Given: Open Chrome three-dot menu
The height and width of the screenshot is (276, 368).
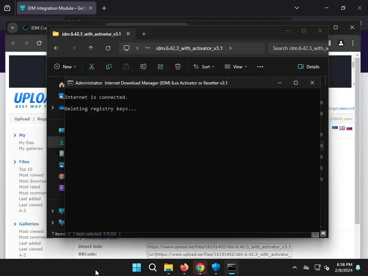Looking at the screenshot, I should pos(353,43).
